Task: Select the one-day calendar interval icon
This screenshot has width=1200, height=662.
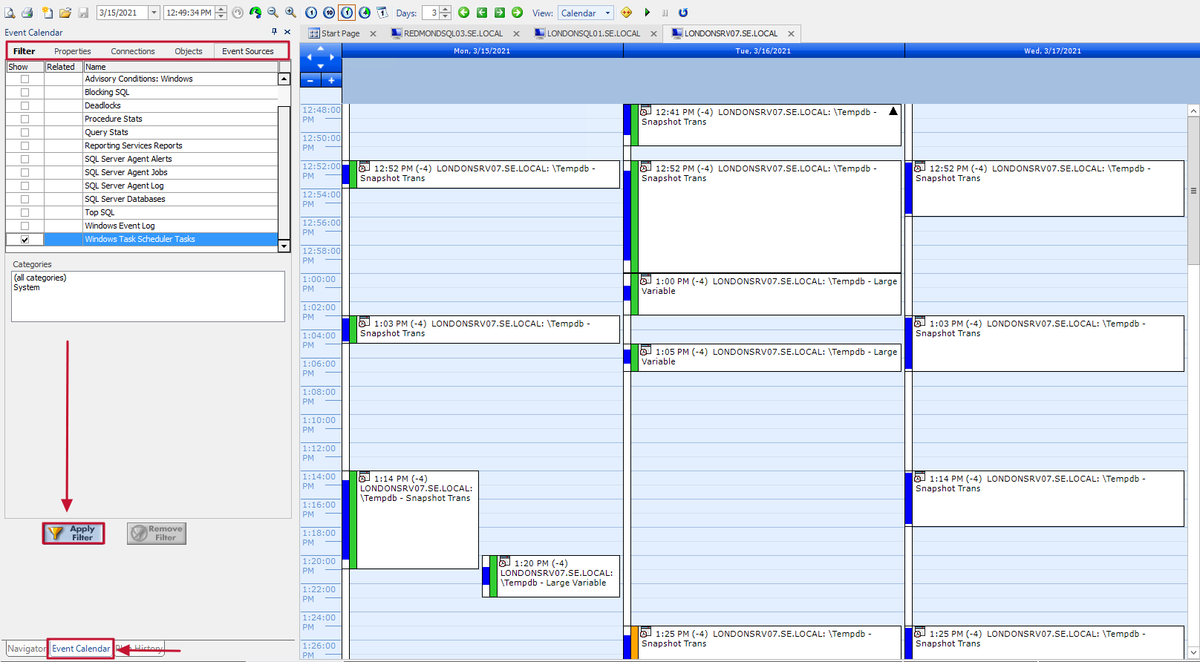Action: pos(382,13)
